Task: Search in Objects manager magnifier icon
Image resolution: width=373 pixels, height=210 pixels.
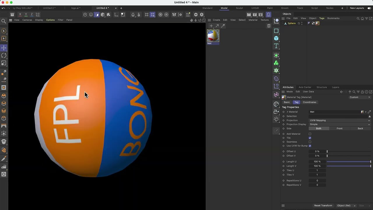Action: click(x=358, y=18)
